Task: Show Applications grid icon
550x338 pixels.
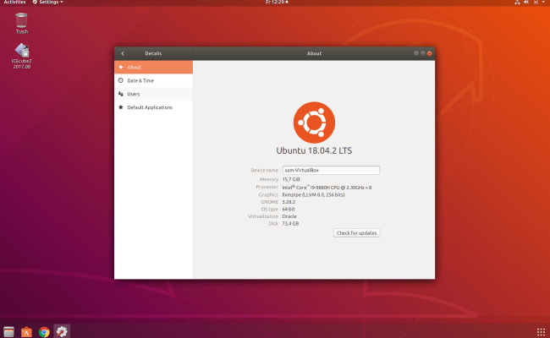Action: click(x=541, y=331)
